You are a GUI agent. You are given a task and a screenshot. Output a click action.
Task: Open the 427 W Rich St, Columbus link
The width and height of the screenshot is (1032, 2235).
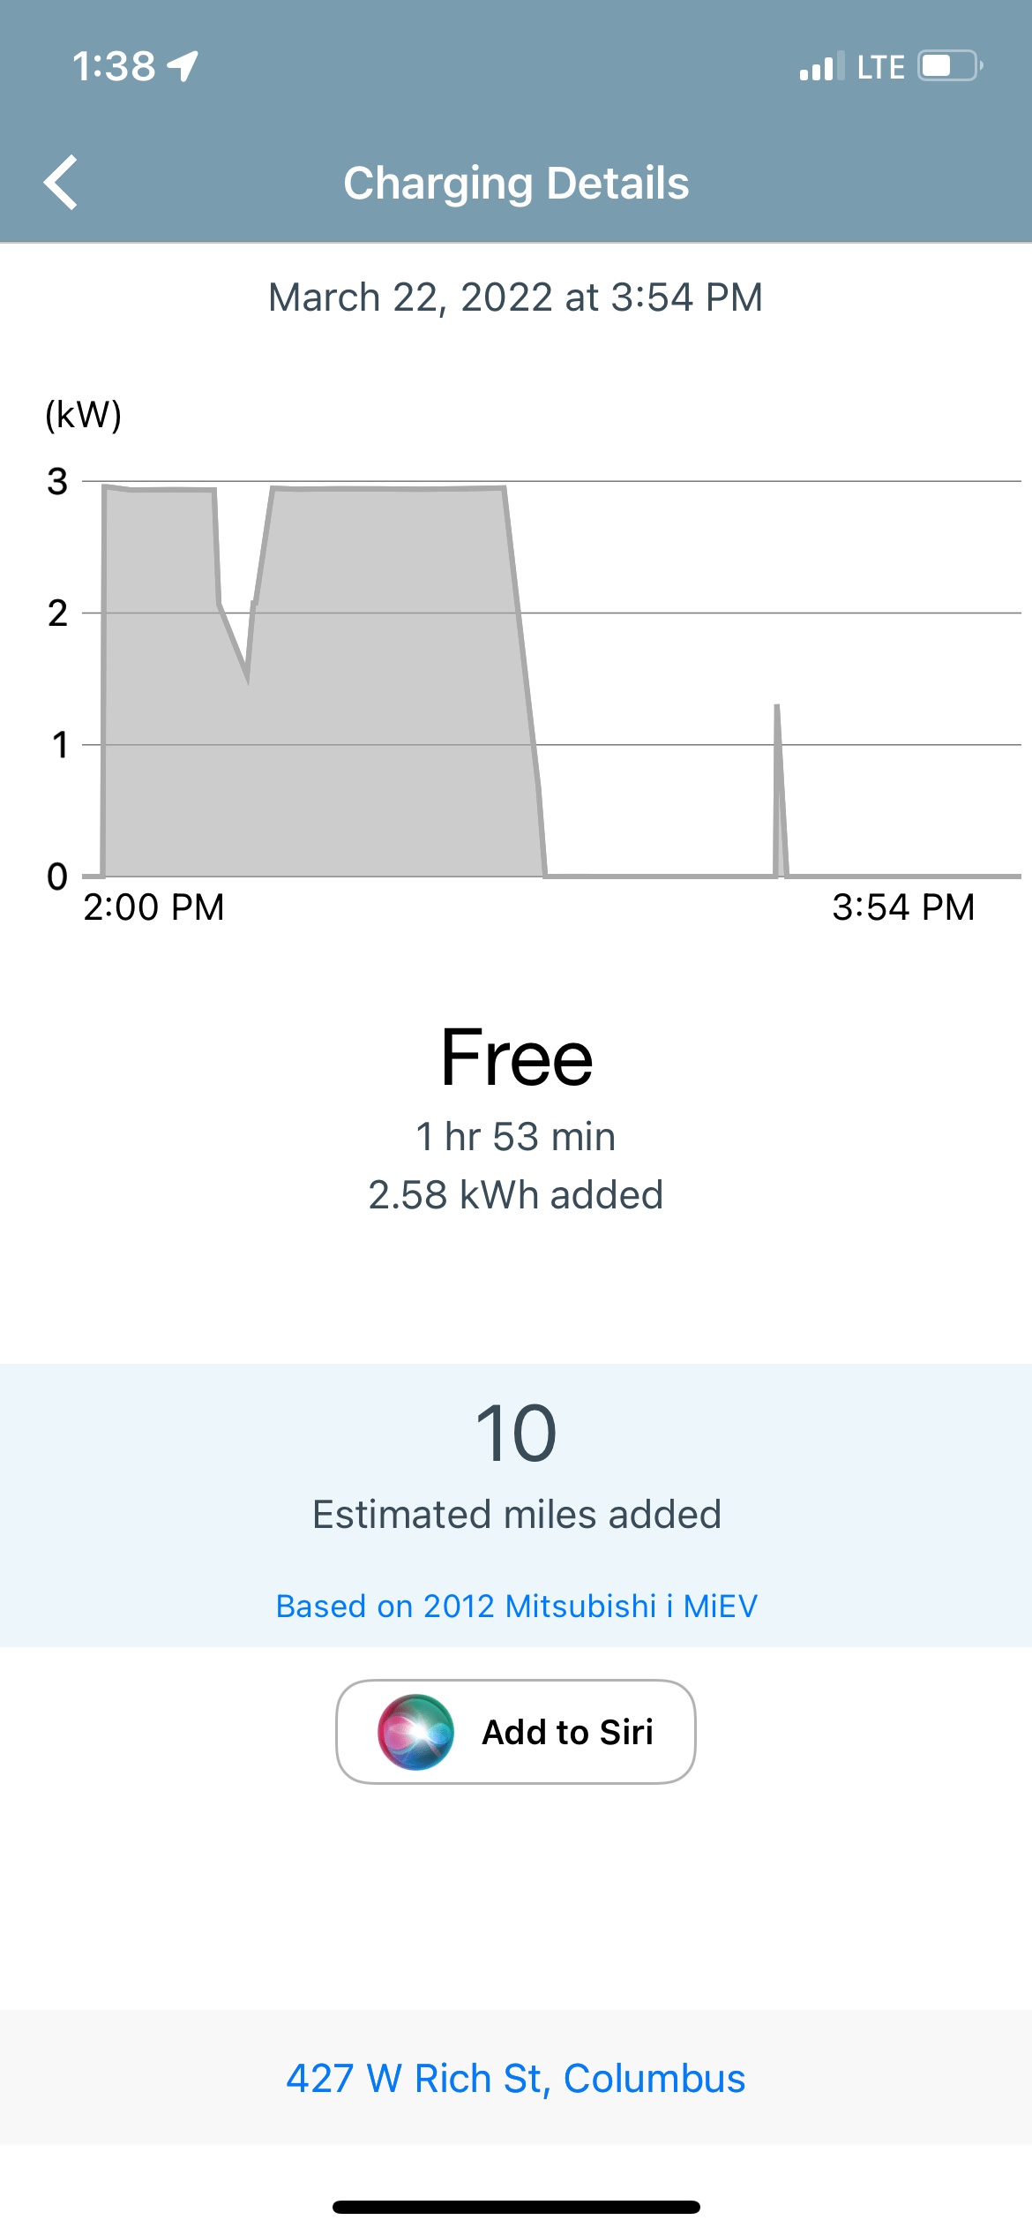[x=516, y=2078]
